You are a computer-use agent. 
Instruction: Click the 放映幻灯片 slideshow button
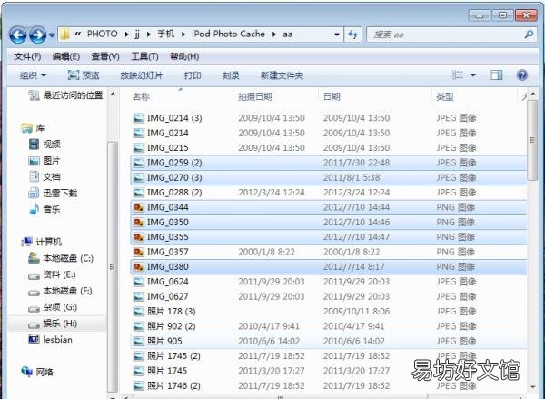141,75
